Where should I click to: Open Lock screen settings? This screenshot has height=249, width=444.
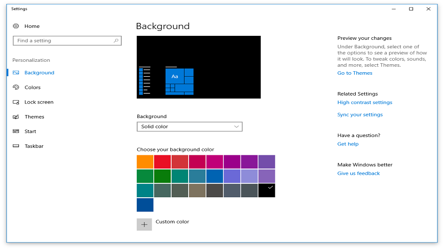(x=39, y=102)
